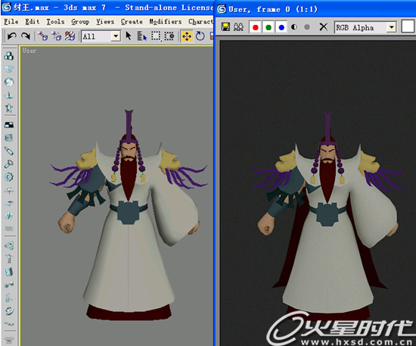416x346 pixels.
Task: Clone the virtual frame buffer window
Action: [238, 26]
